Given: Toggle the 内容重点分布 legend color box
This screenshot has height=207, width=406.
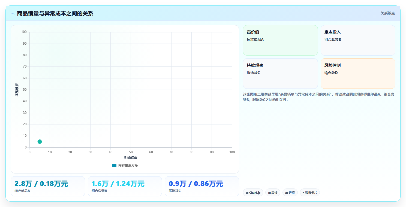Looking at the screenshot, I should click(114, 166).
